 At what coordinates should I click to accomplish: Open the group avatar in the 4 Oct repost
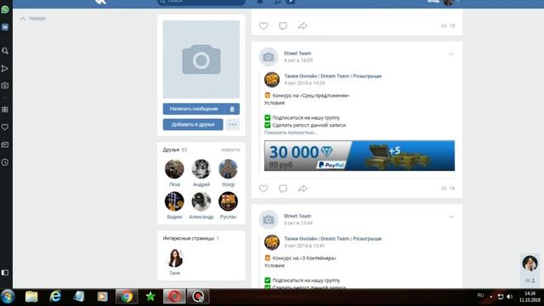coord(272,79)
